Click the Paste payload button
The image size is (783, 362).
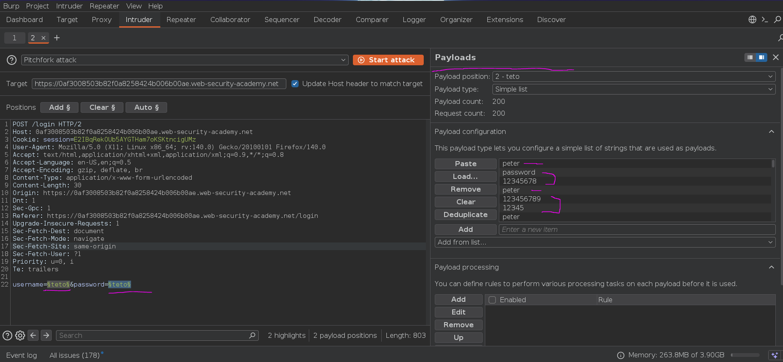click(466, 164)
